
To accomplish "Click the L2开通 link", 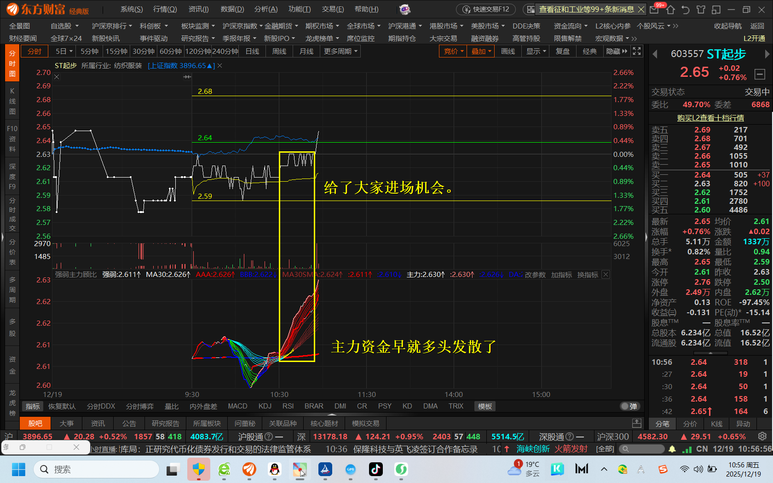I will pyautogui.click(x=754, y=39).
